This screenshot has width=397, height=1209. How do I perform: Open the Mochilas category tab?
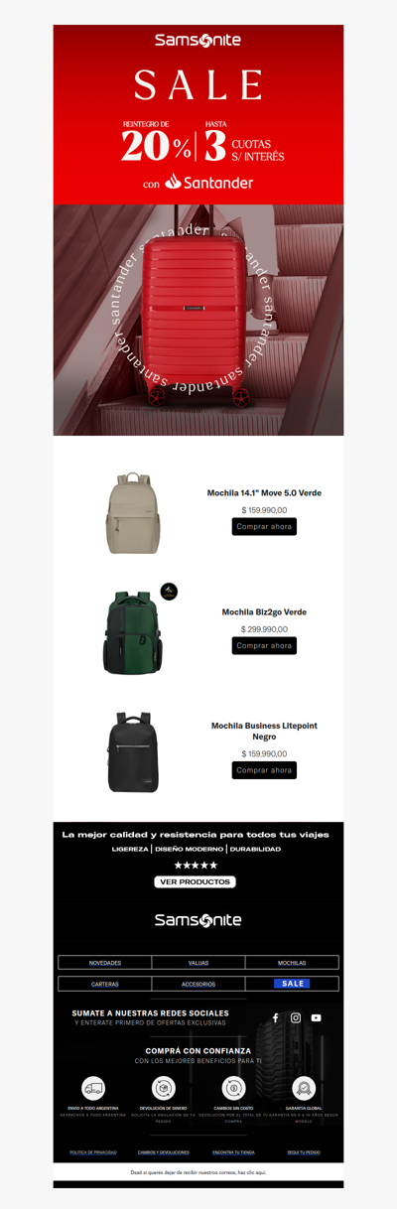[292, 963]
